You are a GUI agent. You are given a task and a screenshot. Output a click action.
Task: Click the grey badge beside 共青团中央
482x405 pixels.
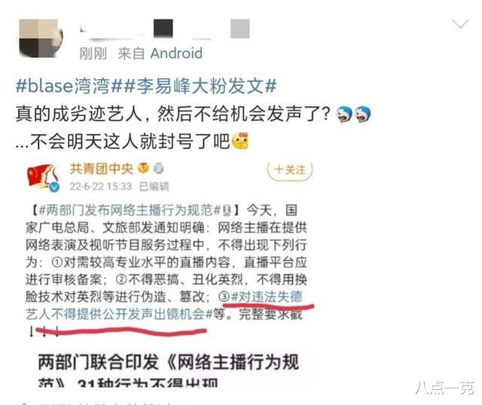coord(159,169)
